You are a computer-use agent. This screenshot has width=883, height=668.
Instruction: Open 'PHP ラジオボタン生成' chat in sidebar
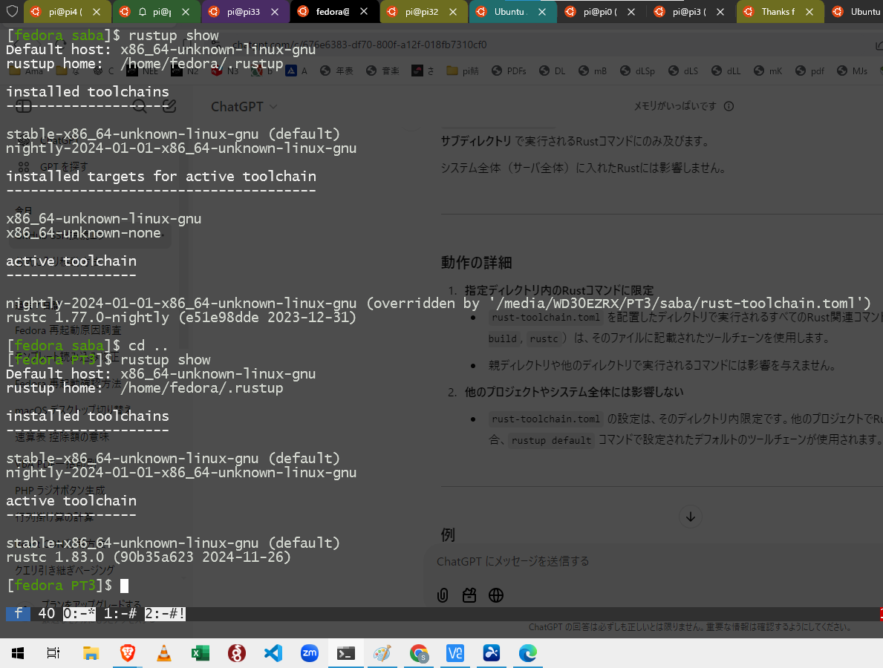59,490
